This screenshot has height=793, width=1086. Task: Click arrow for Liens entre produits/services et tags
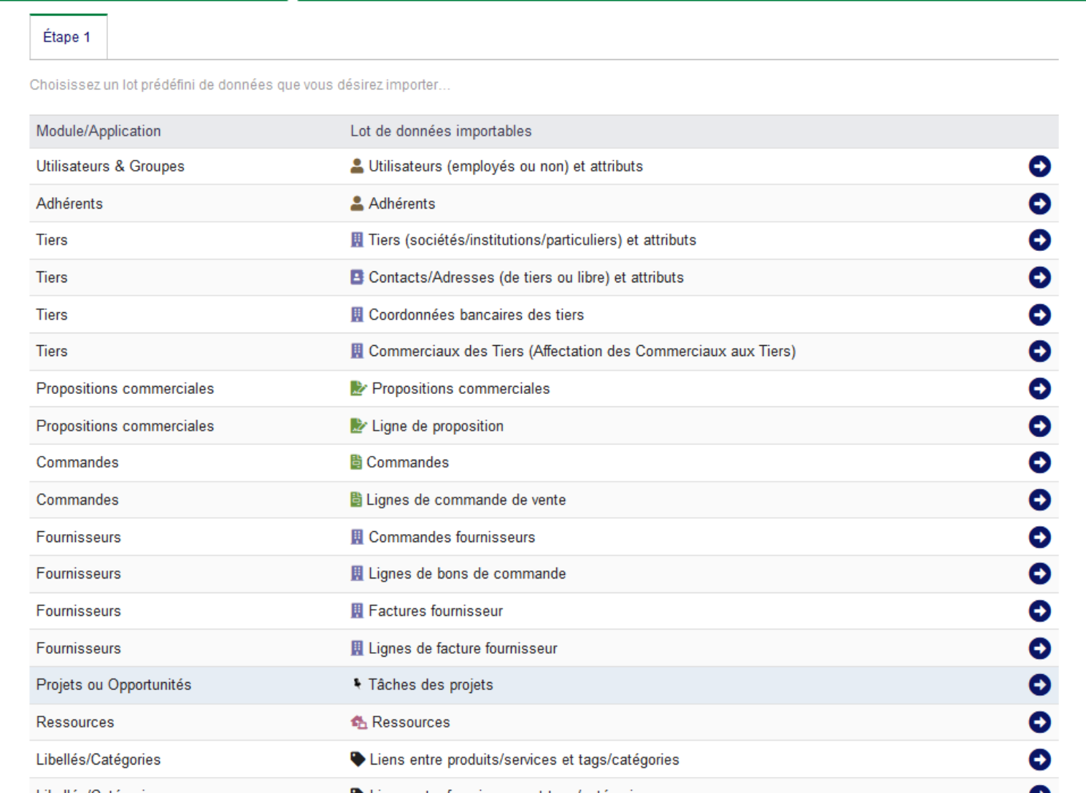(1039, 759)
